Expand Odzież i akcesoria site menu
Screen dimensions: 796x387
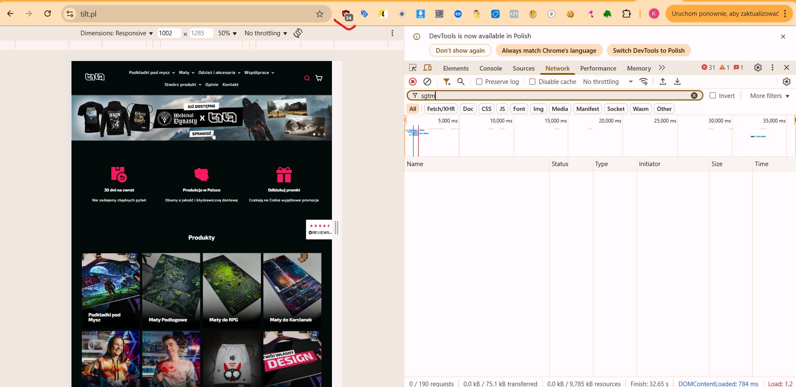click(219, 73)
